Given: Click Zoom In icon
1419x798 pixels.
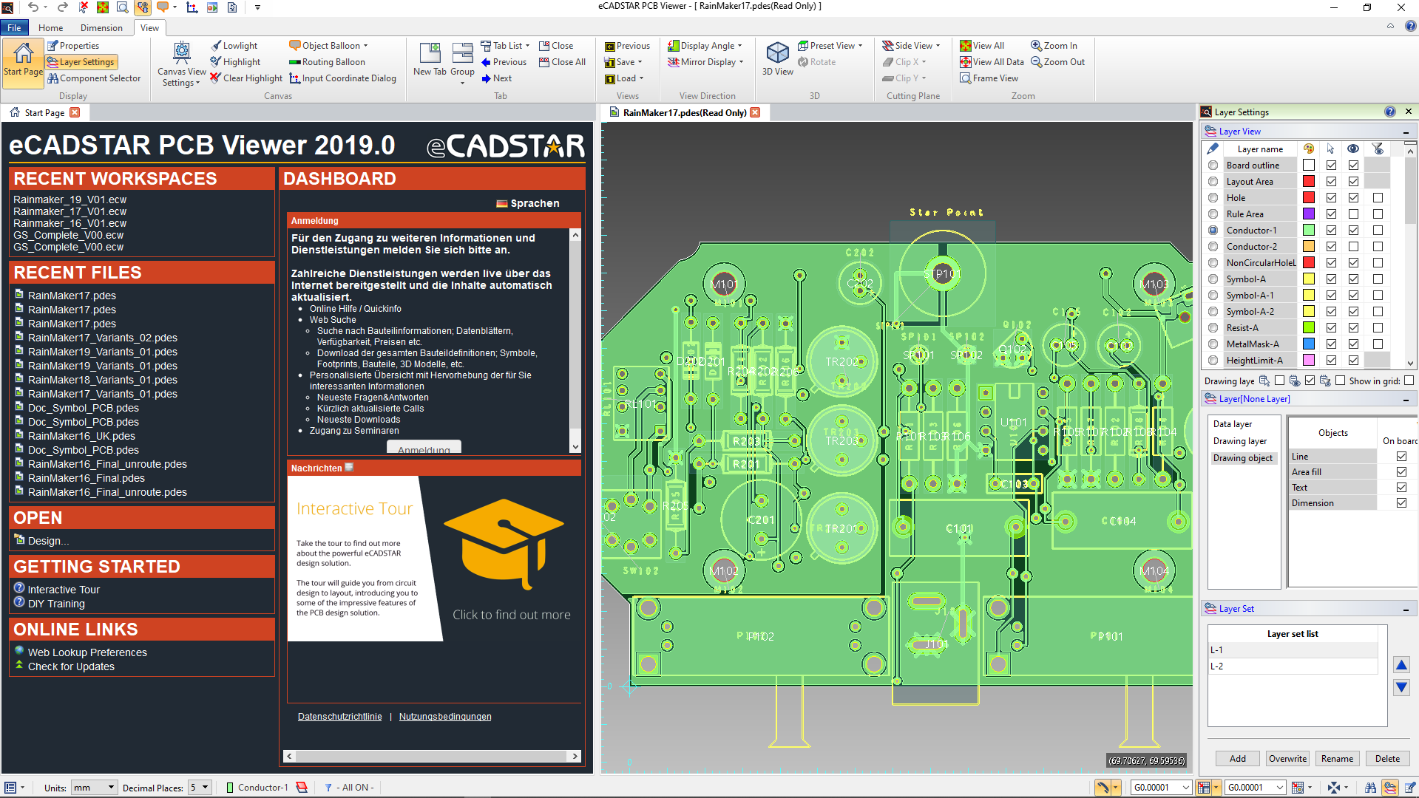Looking at the screenshot, I should (x=1054, y=46).
